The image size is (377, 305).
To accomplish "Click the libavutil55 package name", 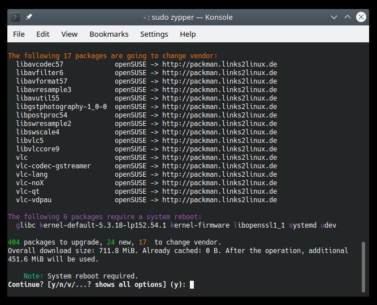I will (38, 98).
